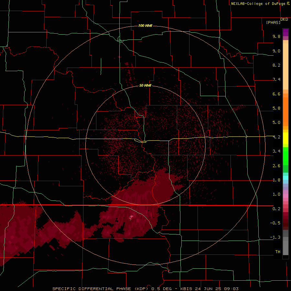Click the 4.2 legend value
Screen dimensions: 291x291
point(276,137)
